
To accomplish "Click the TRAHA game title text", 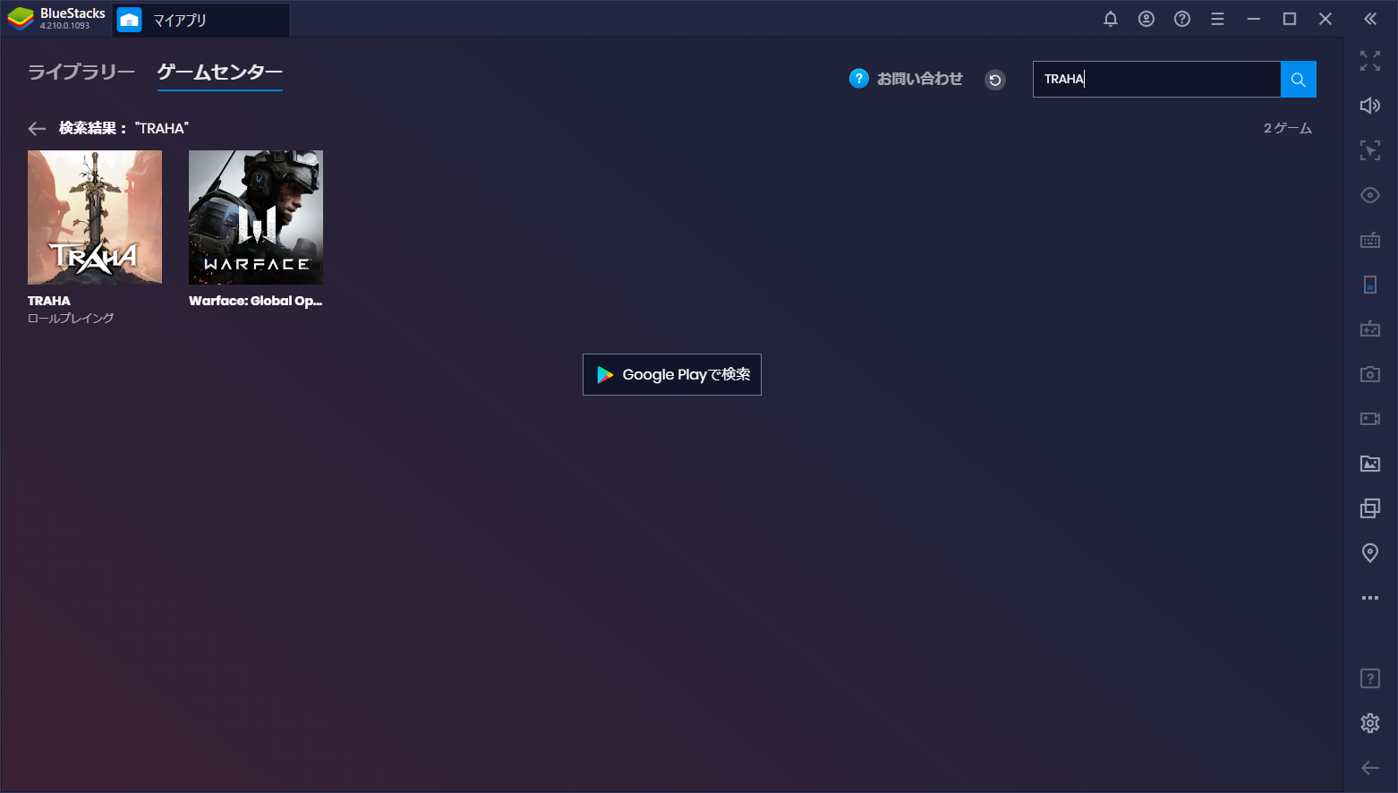I will 49,301.
